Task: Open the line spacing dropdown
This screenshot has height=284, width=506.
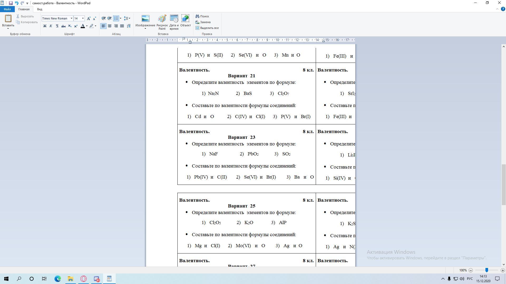Action: [127, 18]
